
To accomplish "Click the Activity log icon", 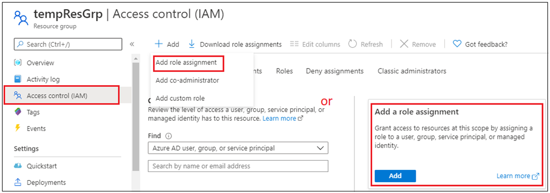I will click(x=18, y=79).
